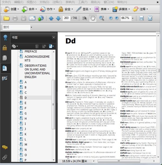
Task: Click the marquee zoom magnifier tool
Action: click(x=102, y=18)
